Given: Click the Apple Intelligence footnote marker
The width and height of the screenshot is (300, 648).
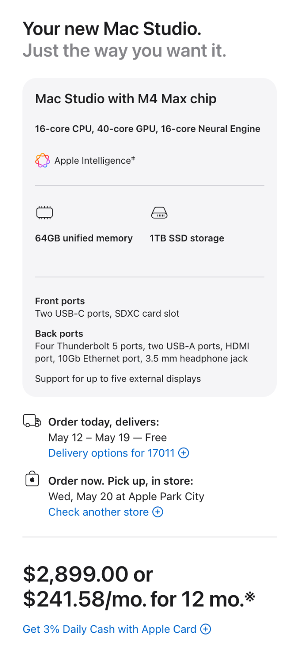Looking at the screenshot, I should coord(133,159).
